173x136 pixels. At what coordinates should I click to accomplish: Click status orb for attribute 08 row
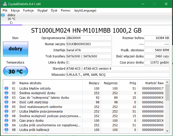[6, 116]
